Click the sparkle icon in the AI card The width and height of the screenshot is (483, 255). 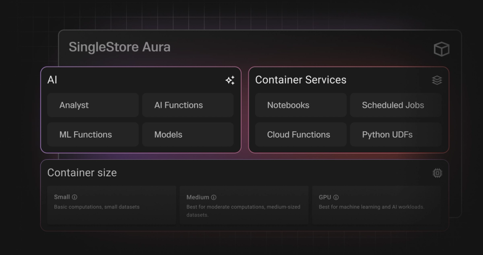pyautogui.click(x=230, y=80)
